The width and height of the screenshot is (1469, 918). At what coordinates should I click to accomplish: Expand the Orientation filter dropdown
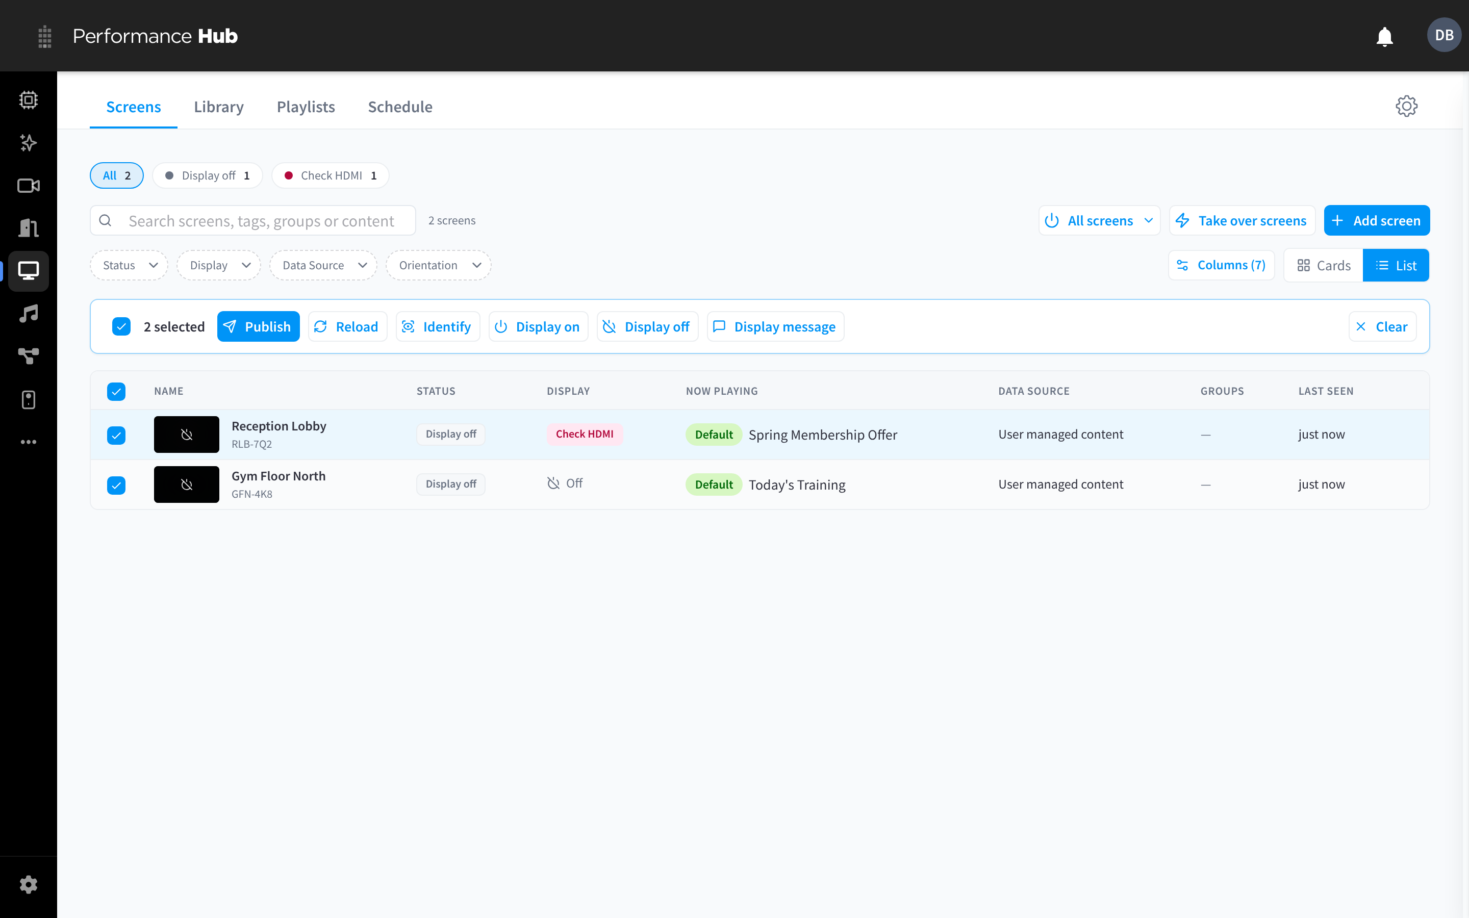[439, 265]
